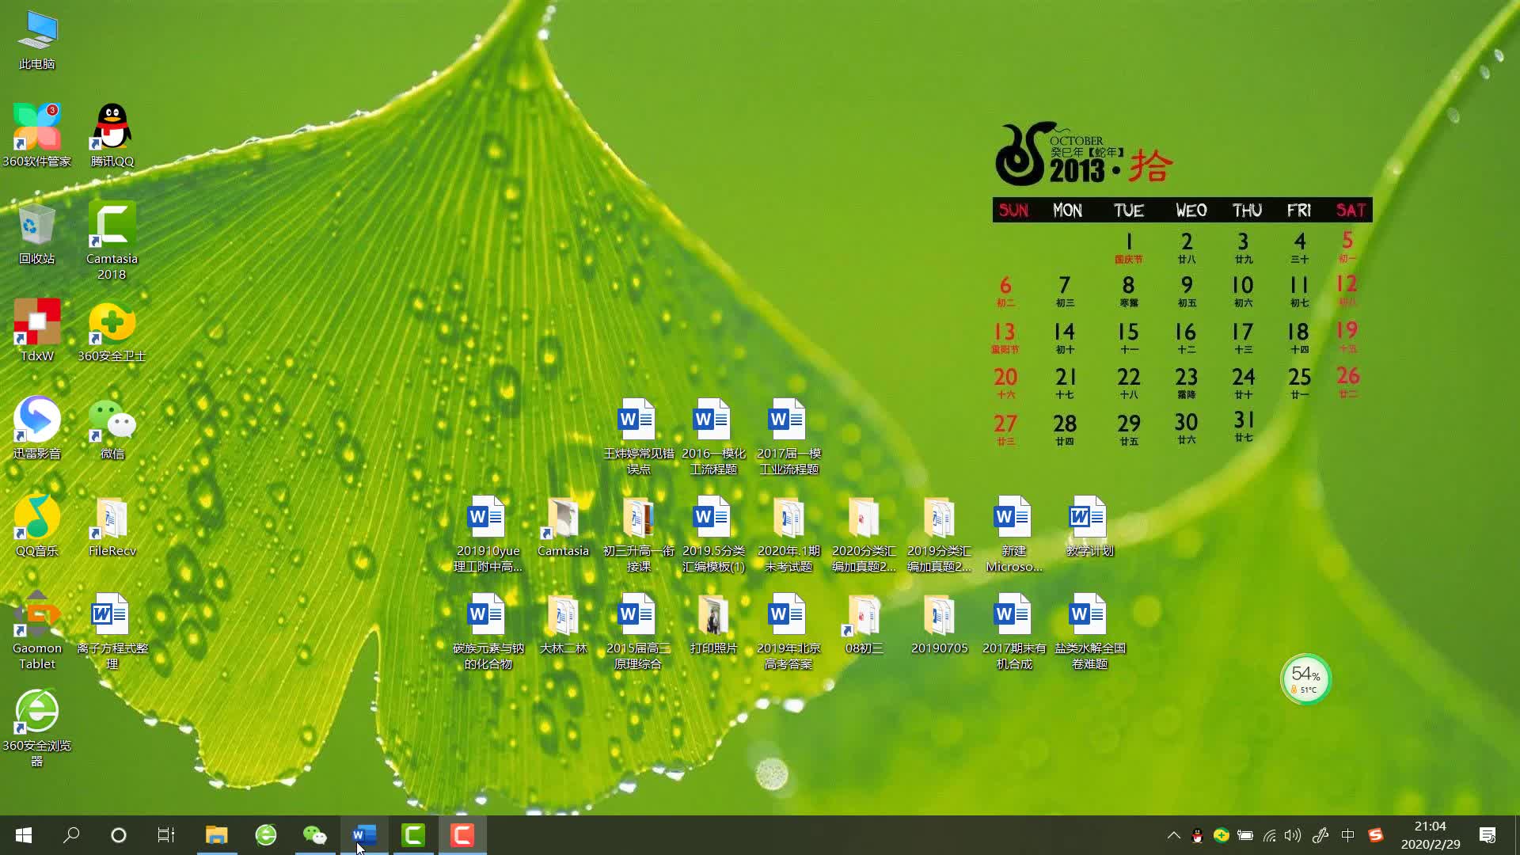Expand hidden system tray icons arrow

click(x=1174, y=835)
